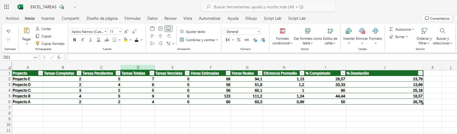Apply black font color swatch

tap(137, 40)
